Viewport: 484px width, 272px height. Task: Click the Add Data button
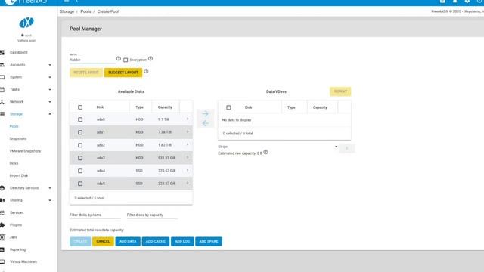[128, 242]
